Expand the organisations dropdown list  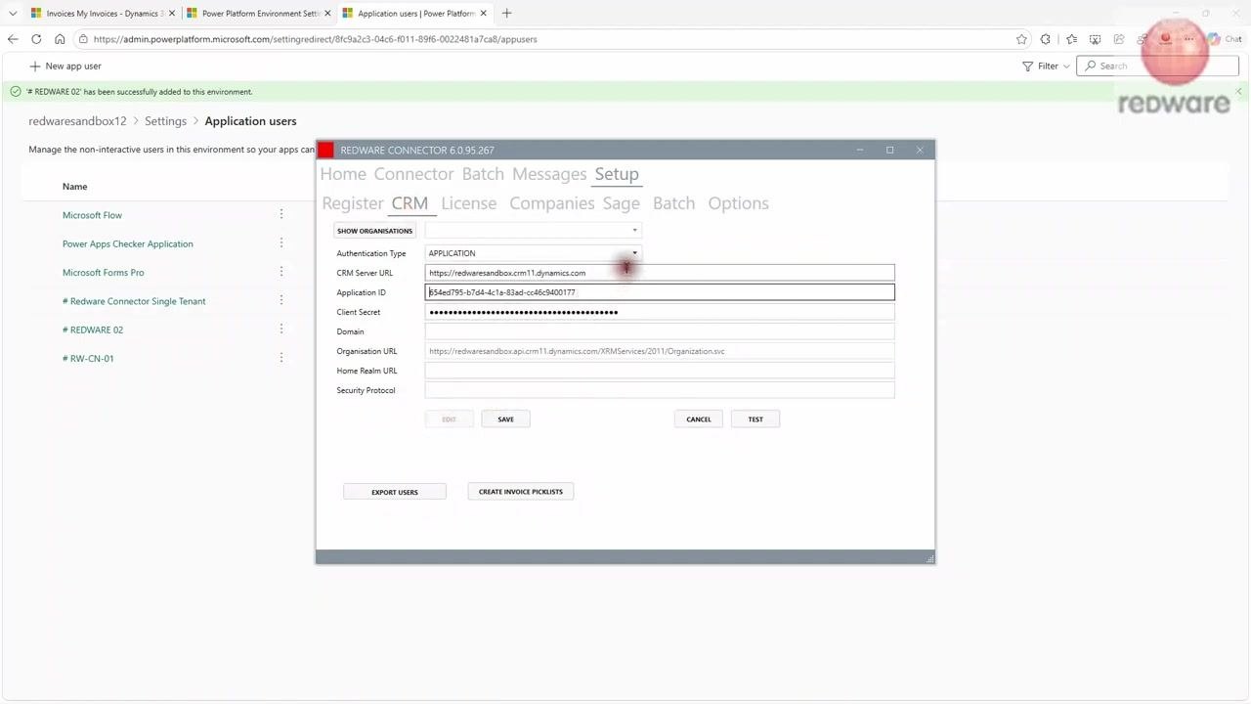(634, 231)
